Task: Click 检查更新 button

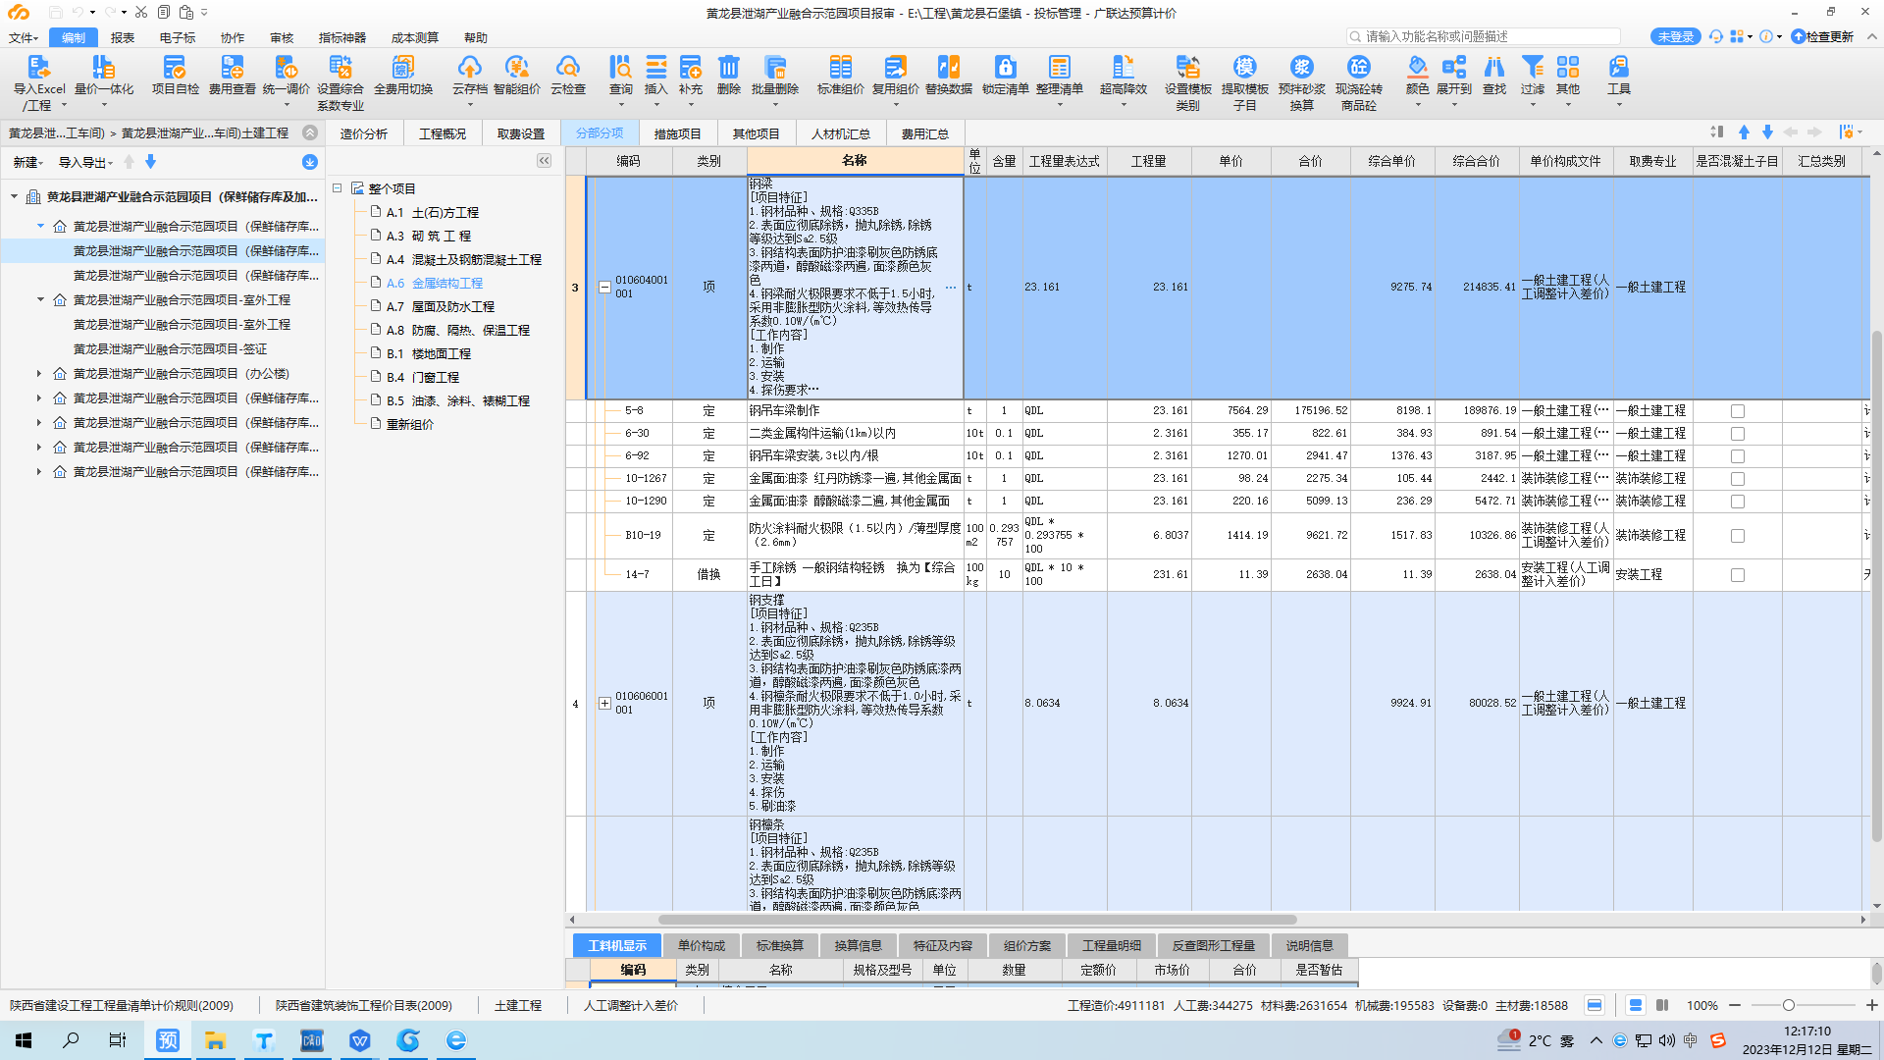Action: [1823, 36]
